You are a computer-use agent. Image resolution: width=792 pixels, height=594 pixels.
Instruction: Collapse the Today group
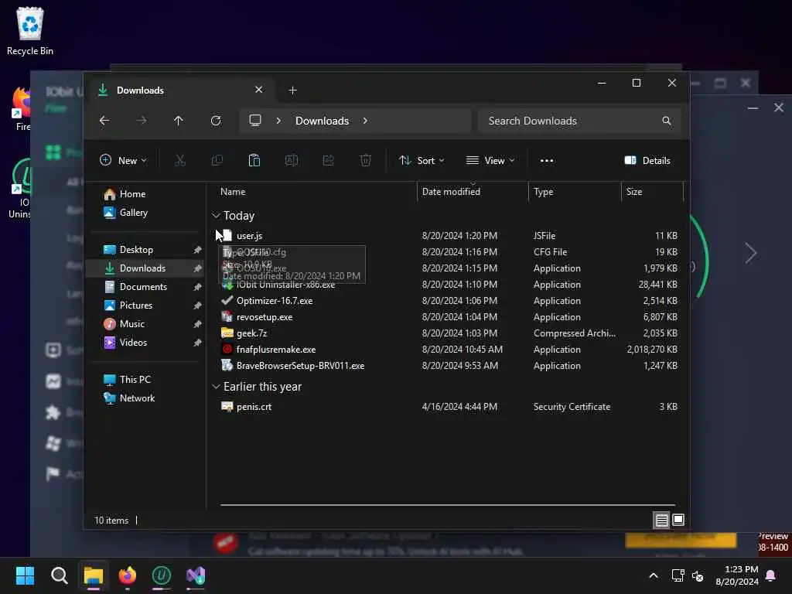(217, 216)
